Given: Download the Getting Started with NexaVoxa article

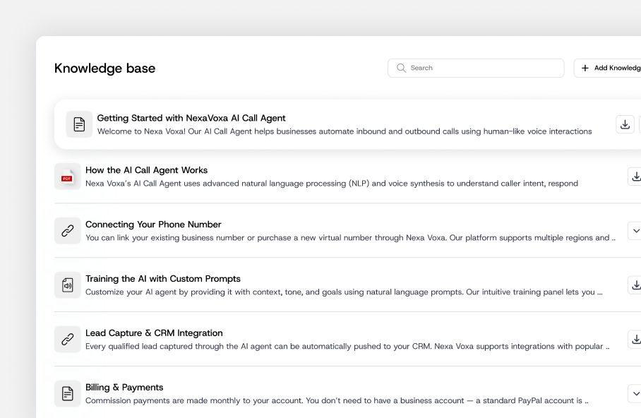Looking at the screenshot, I should [x=625, y=124].
